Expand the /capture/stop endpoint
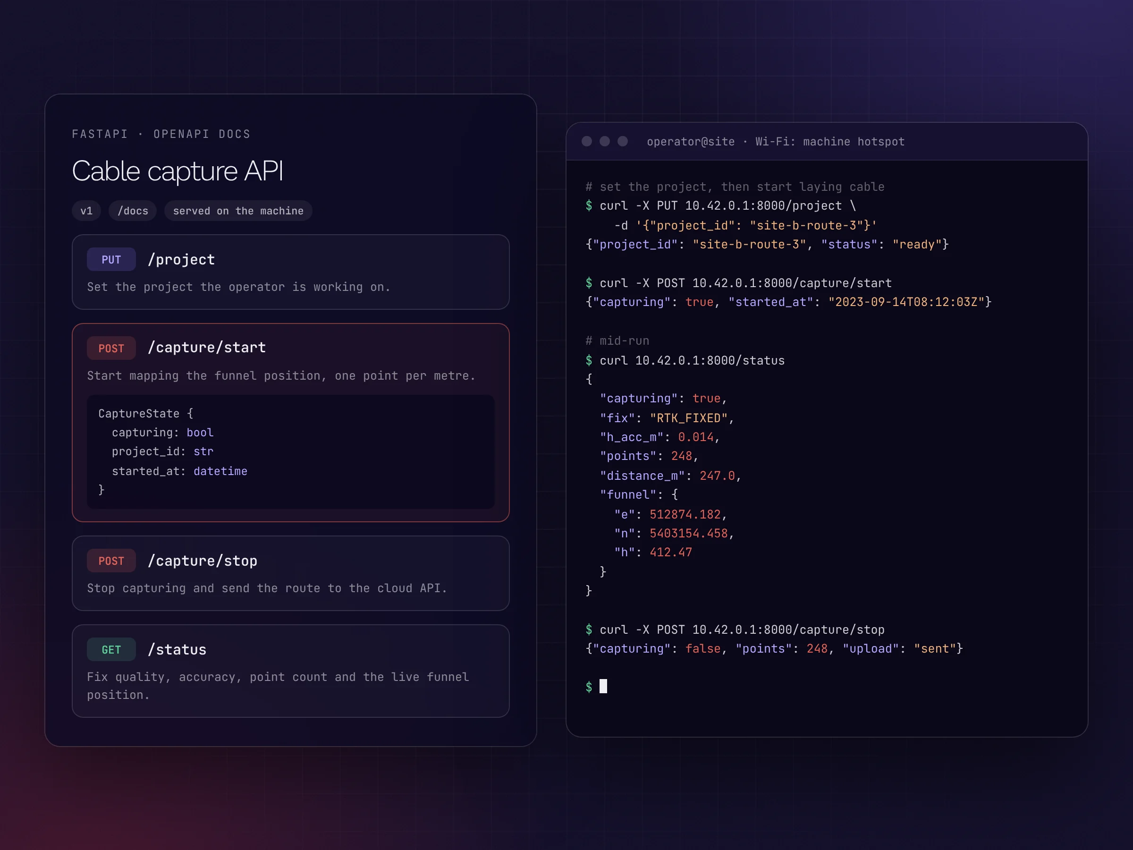 [x=291, y=573]
